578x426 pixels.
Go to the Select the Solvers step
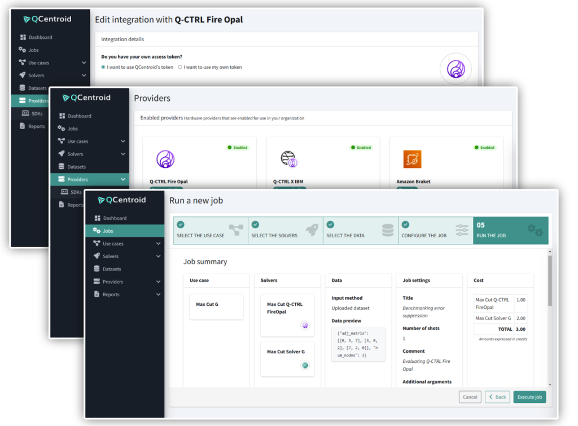286,231
